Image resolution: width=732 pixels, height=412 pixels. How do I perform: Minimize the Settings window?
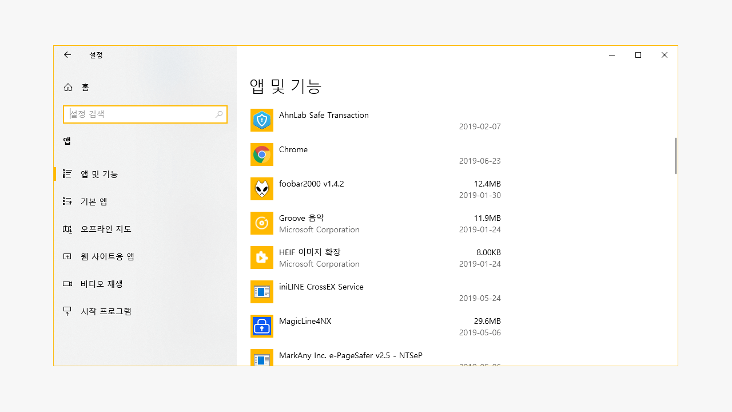(x=612, y=55)
